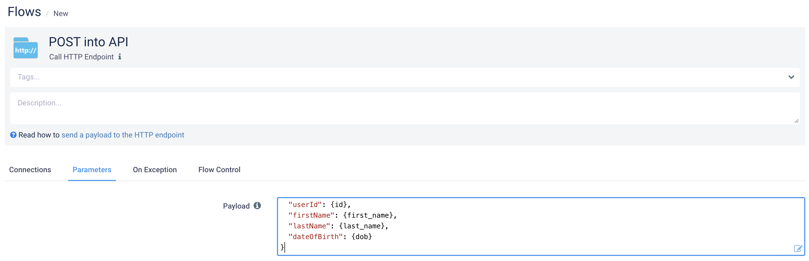
Task: Click the POST into API flow title
Action: pyautogui.click(x=88, y=42)
